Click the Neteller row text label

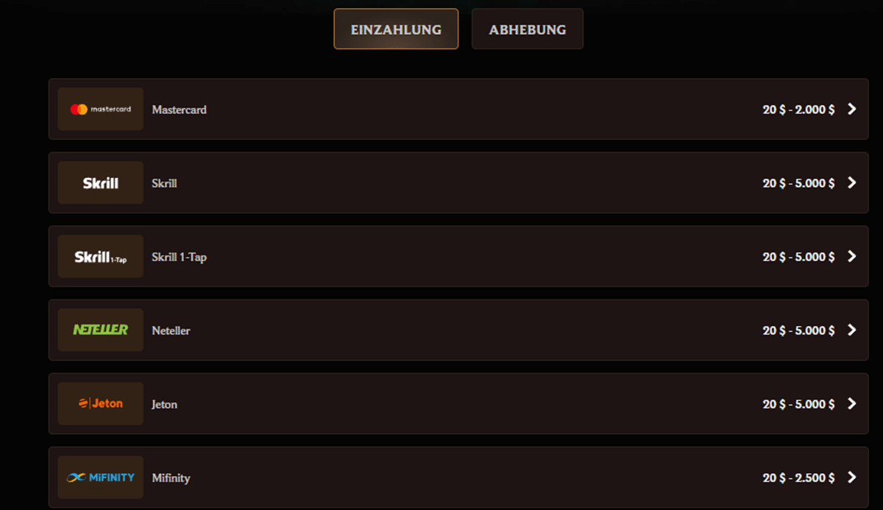point(171,330)
